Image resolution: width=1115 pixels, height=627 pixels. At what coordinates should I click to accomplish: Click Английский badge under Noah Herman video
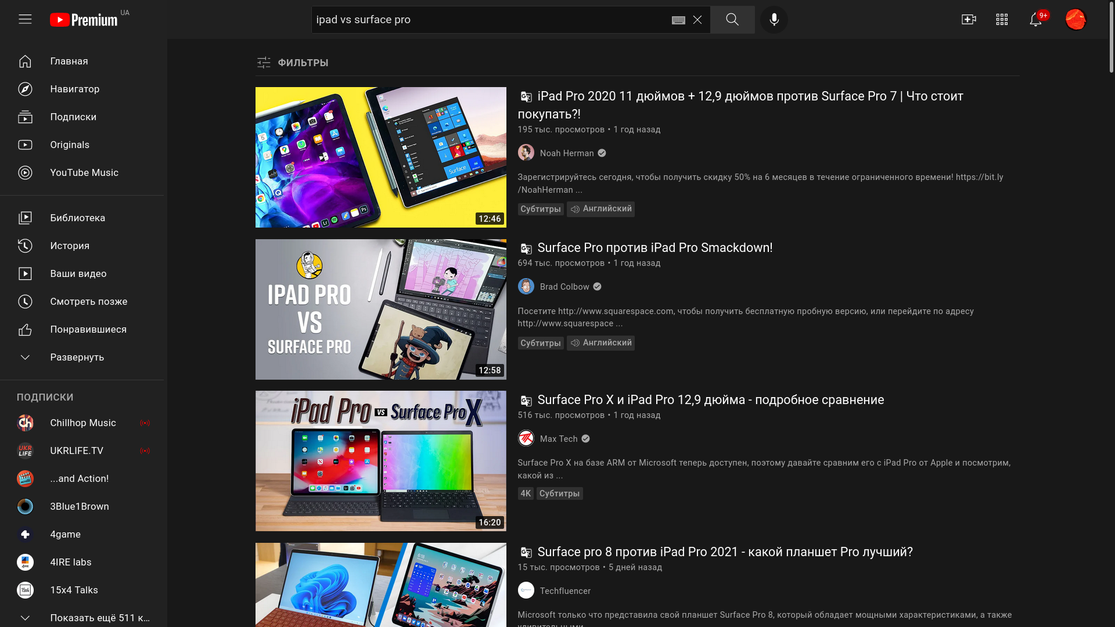pyautogui.click(x=600, y=209)
